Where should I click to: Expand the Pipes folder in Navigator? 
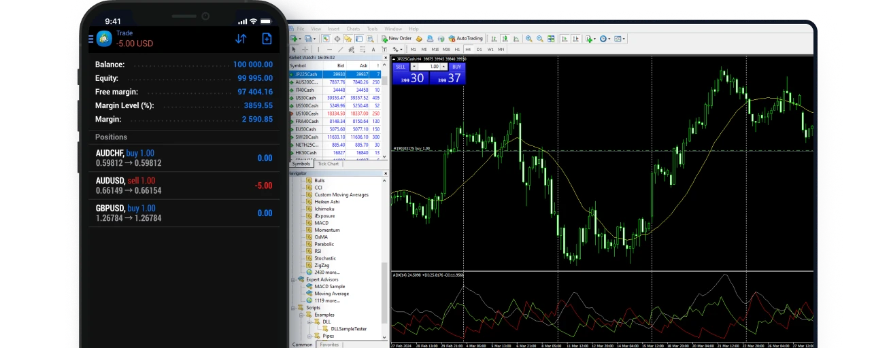click(309, 336)
